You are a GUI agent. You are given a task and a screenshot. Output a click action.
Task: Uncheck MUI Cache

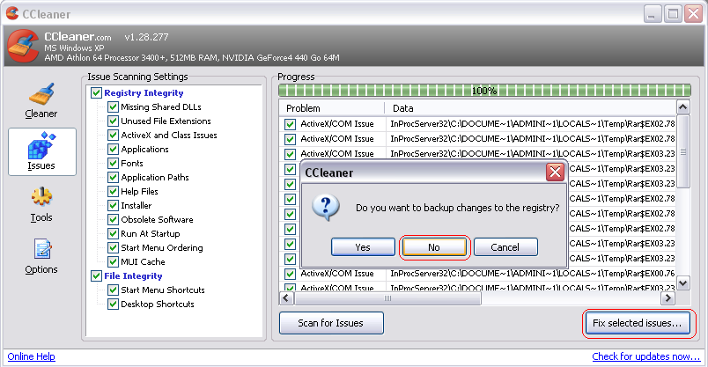tap(113, 261)
